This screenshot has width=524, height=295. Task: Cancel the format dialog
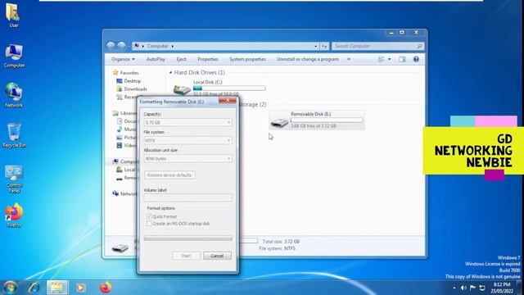click(217, 256)
